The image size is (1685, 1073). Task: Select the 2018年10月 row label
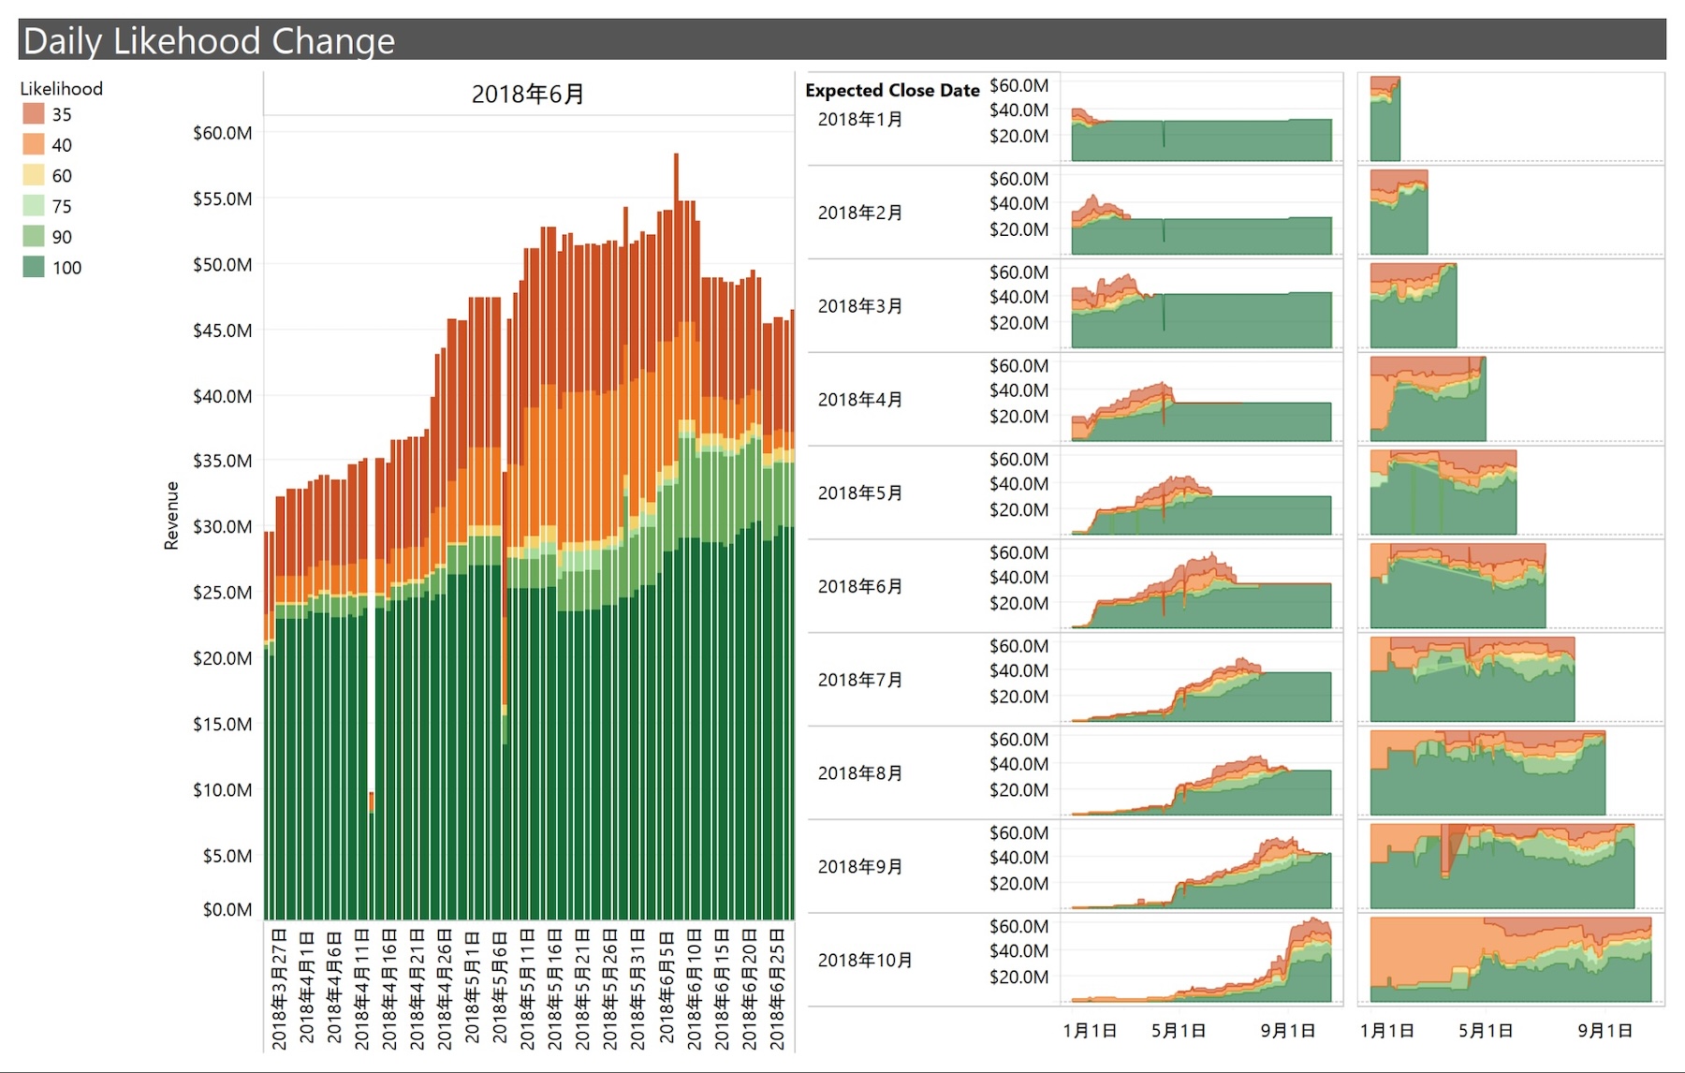[x=865, y=961]
